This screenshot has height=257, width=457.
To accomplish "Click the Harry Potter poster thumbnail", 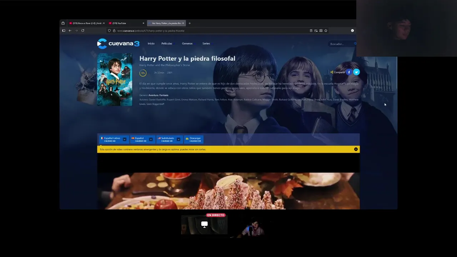I will 115,80.
